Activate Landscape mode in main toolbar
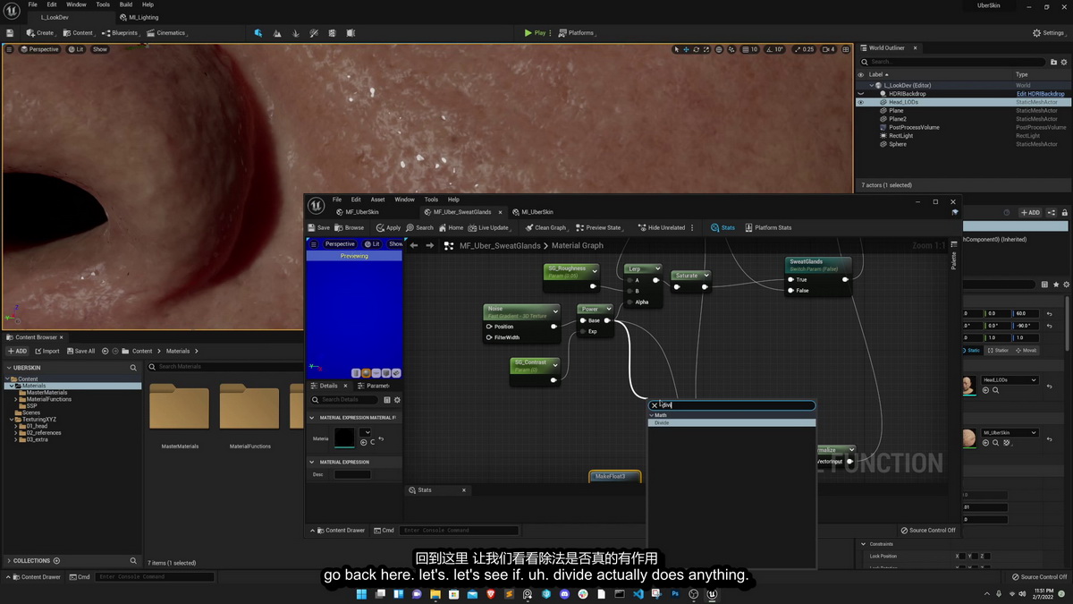 tap(277, 33)
